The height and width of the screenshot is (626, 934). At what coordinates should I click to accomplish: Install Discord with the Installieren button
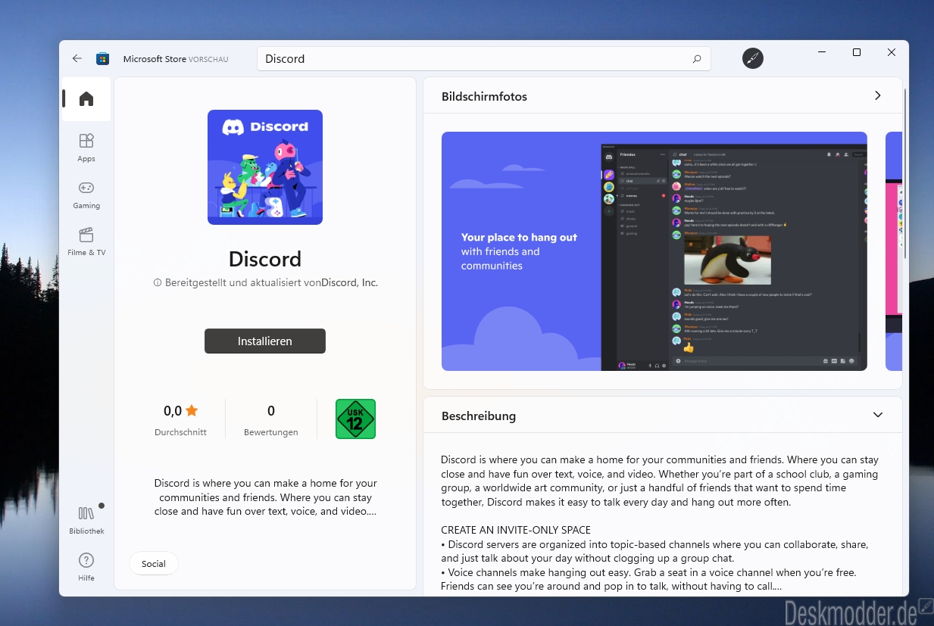point(265,341)
